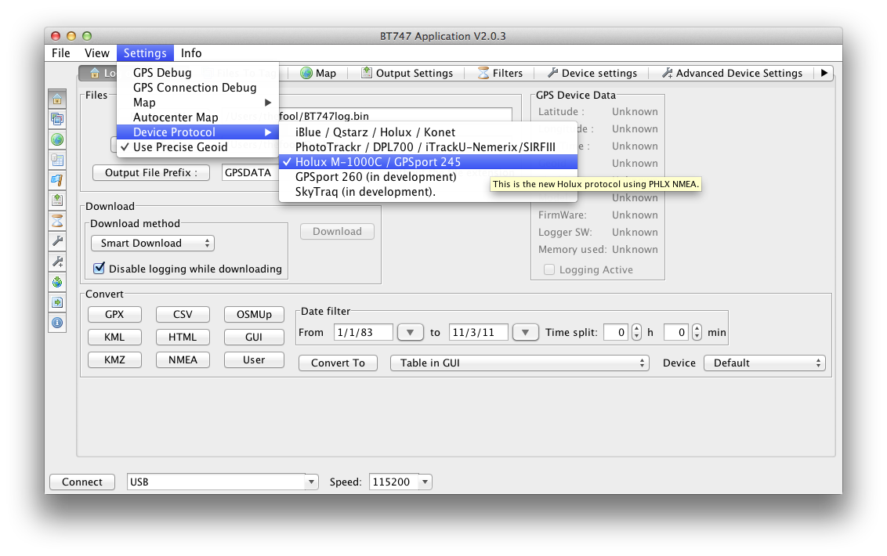Click the Output File Prefix button
Screen dimensions: 887x556
151,172
